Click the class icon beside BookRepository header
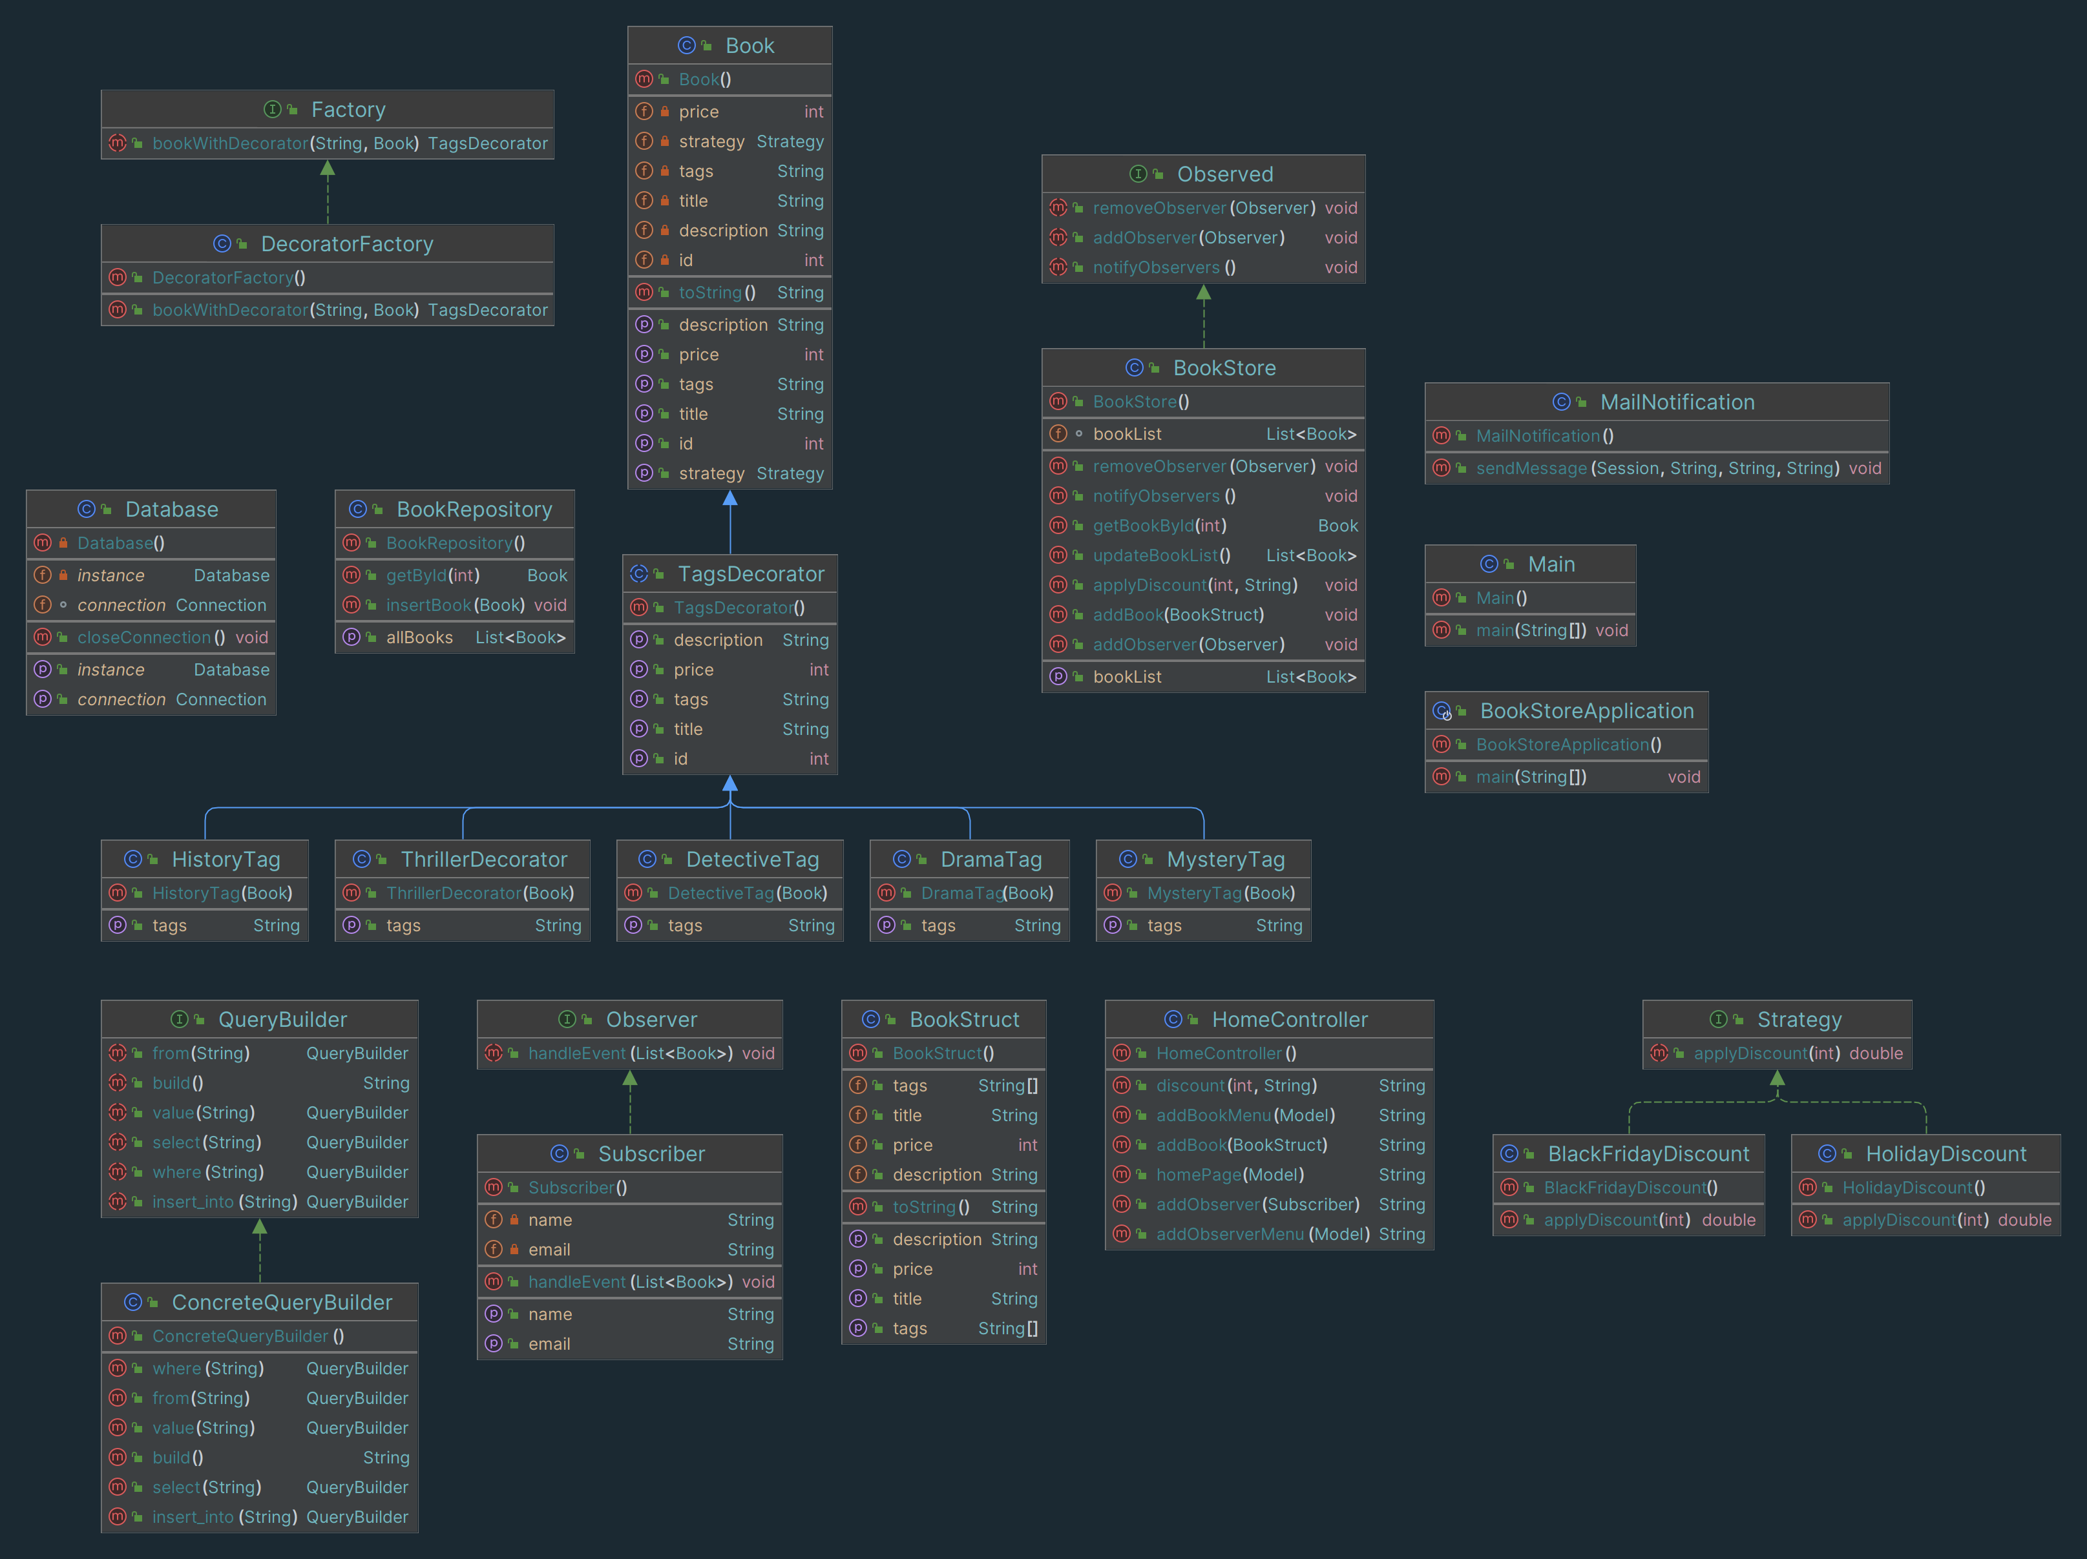The height and width of the screenshot is (1559, 2087). (357, 510)
